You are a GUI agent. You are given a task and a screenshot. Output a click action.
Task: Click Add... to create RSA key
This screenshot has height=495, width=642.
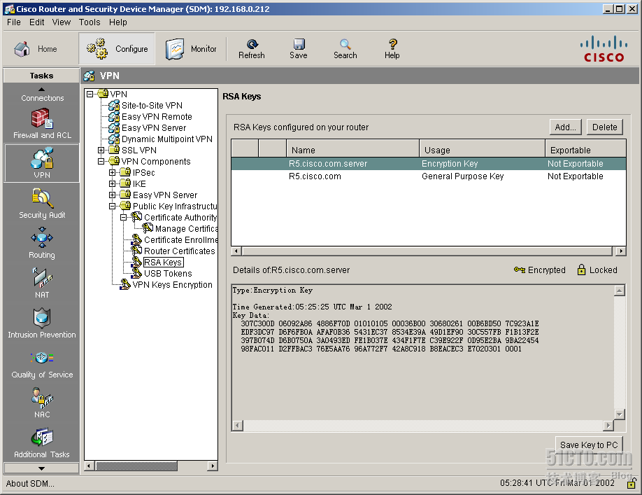tap(566, 127)
